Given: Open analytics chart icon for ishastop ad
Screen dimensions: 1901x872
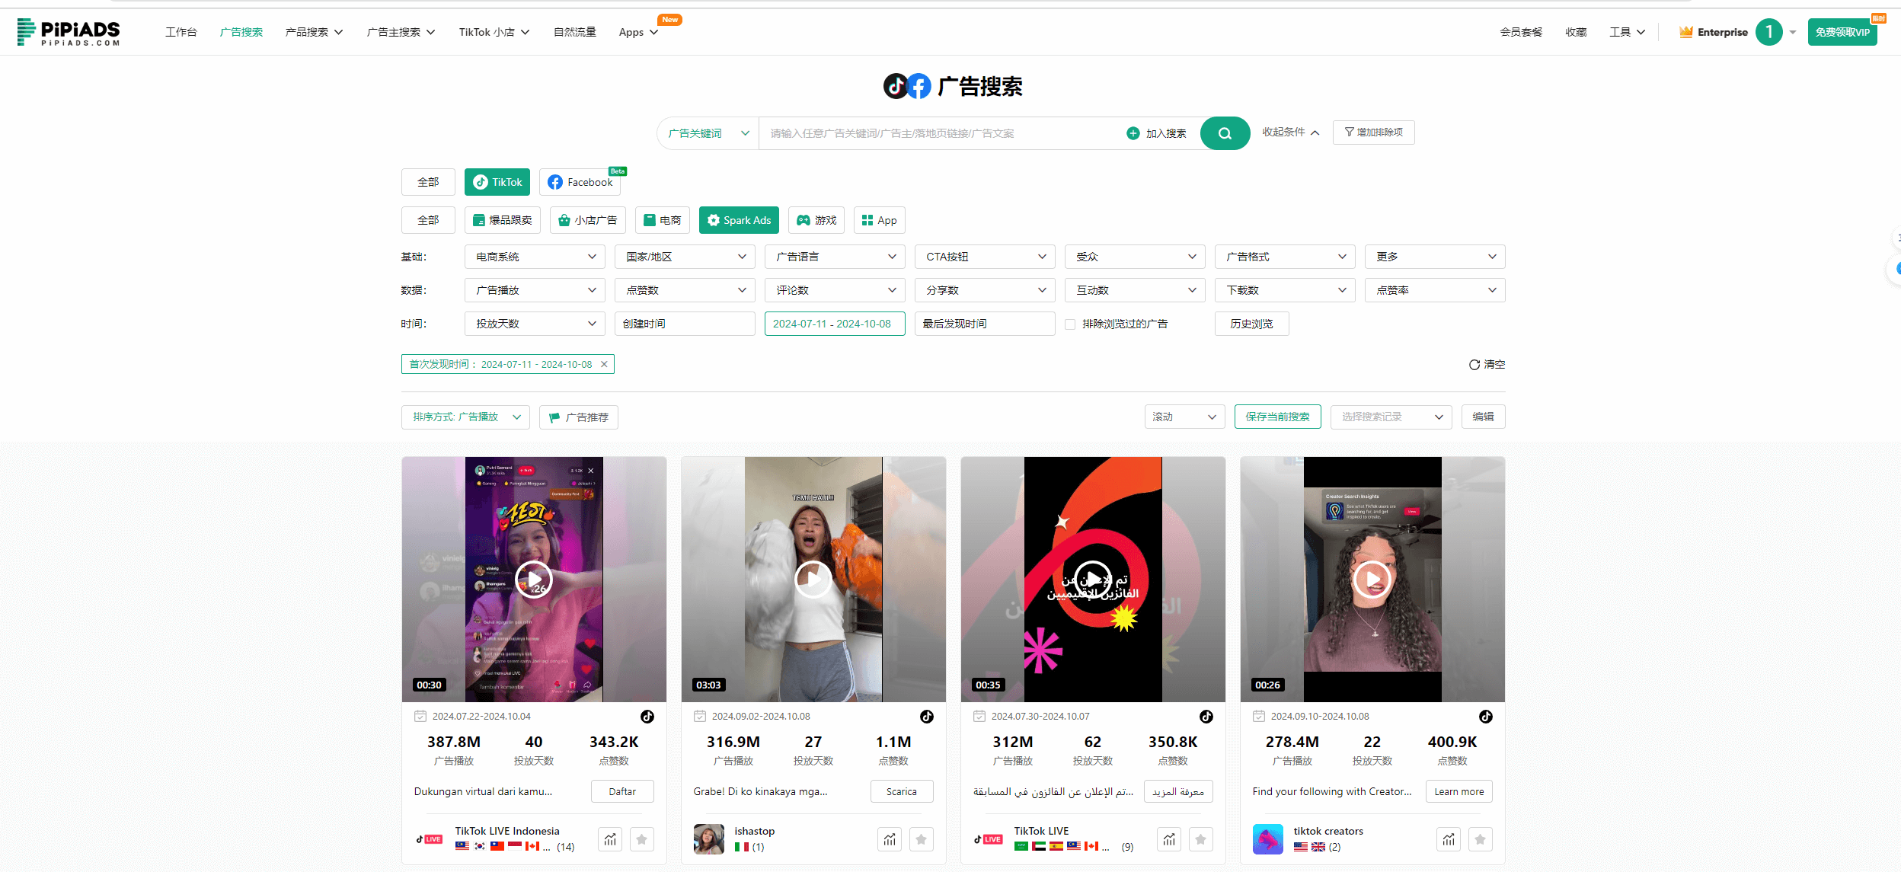Looking at the screenshot, I should tap(890, 839).
